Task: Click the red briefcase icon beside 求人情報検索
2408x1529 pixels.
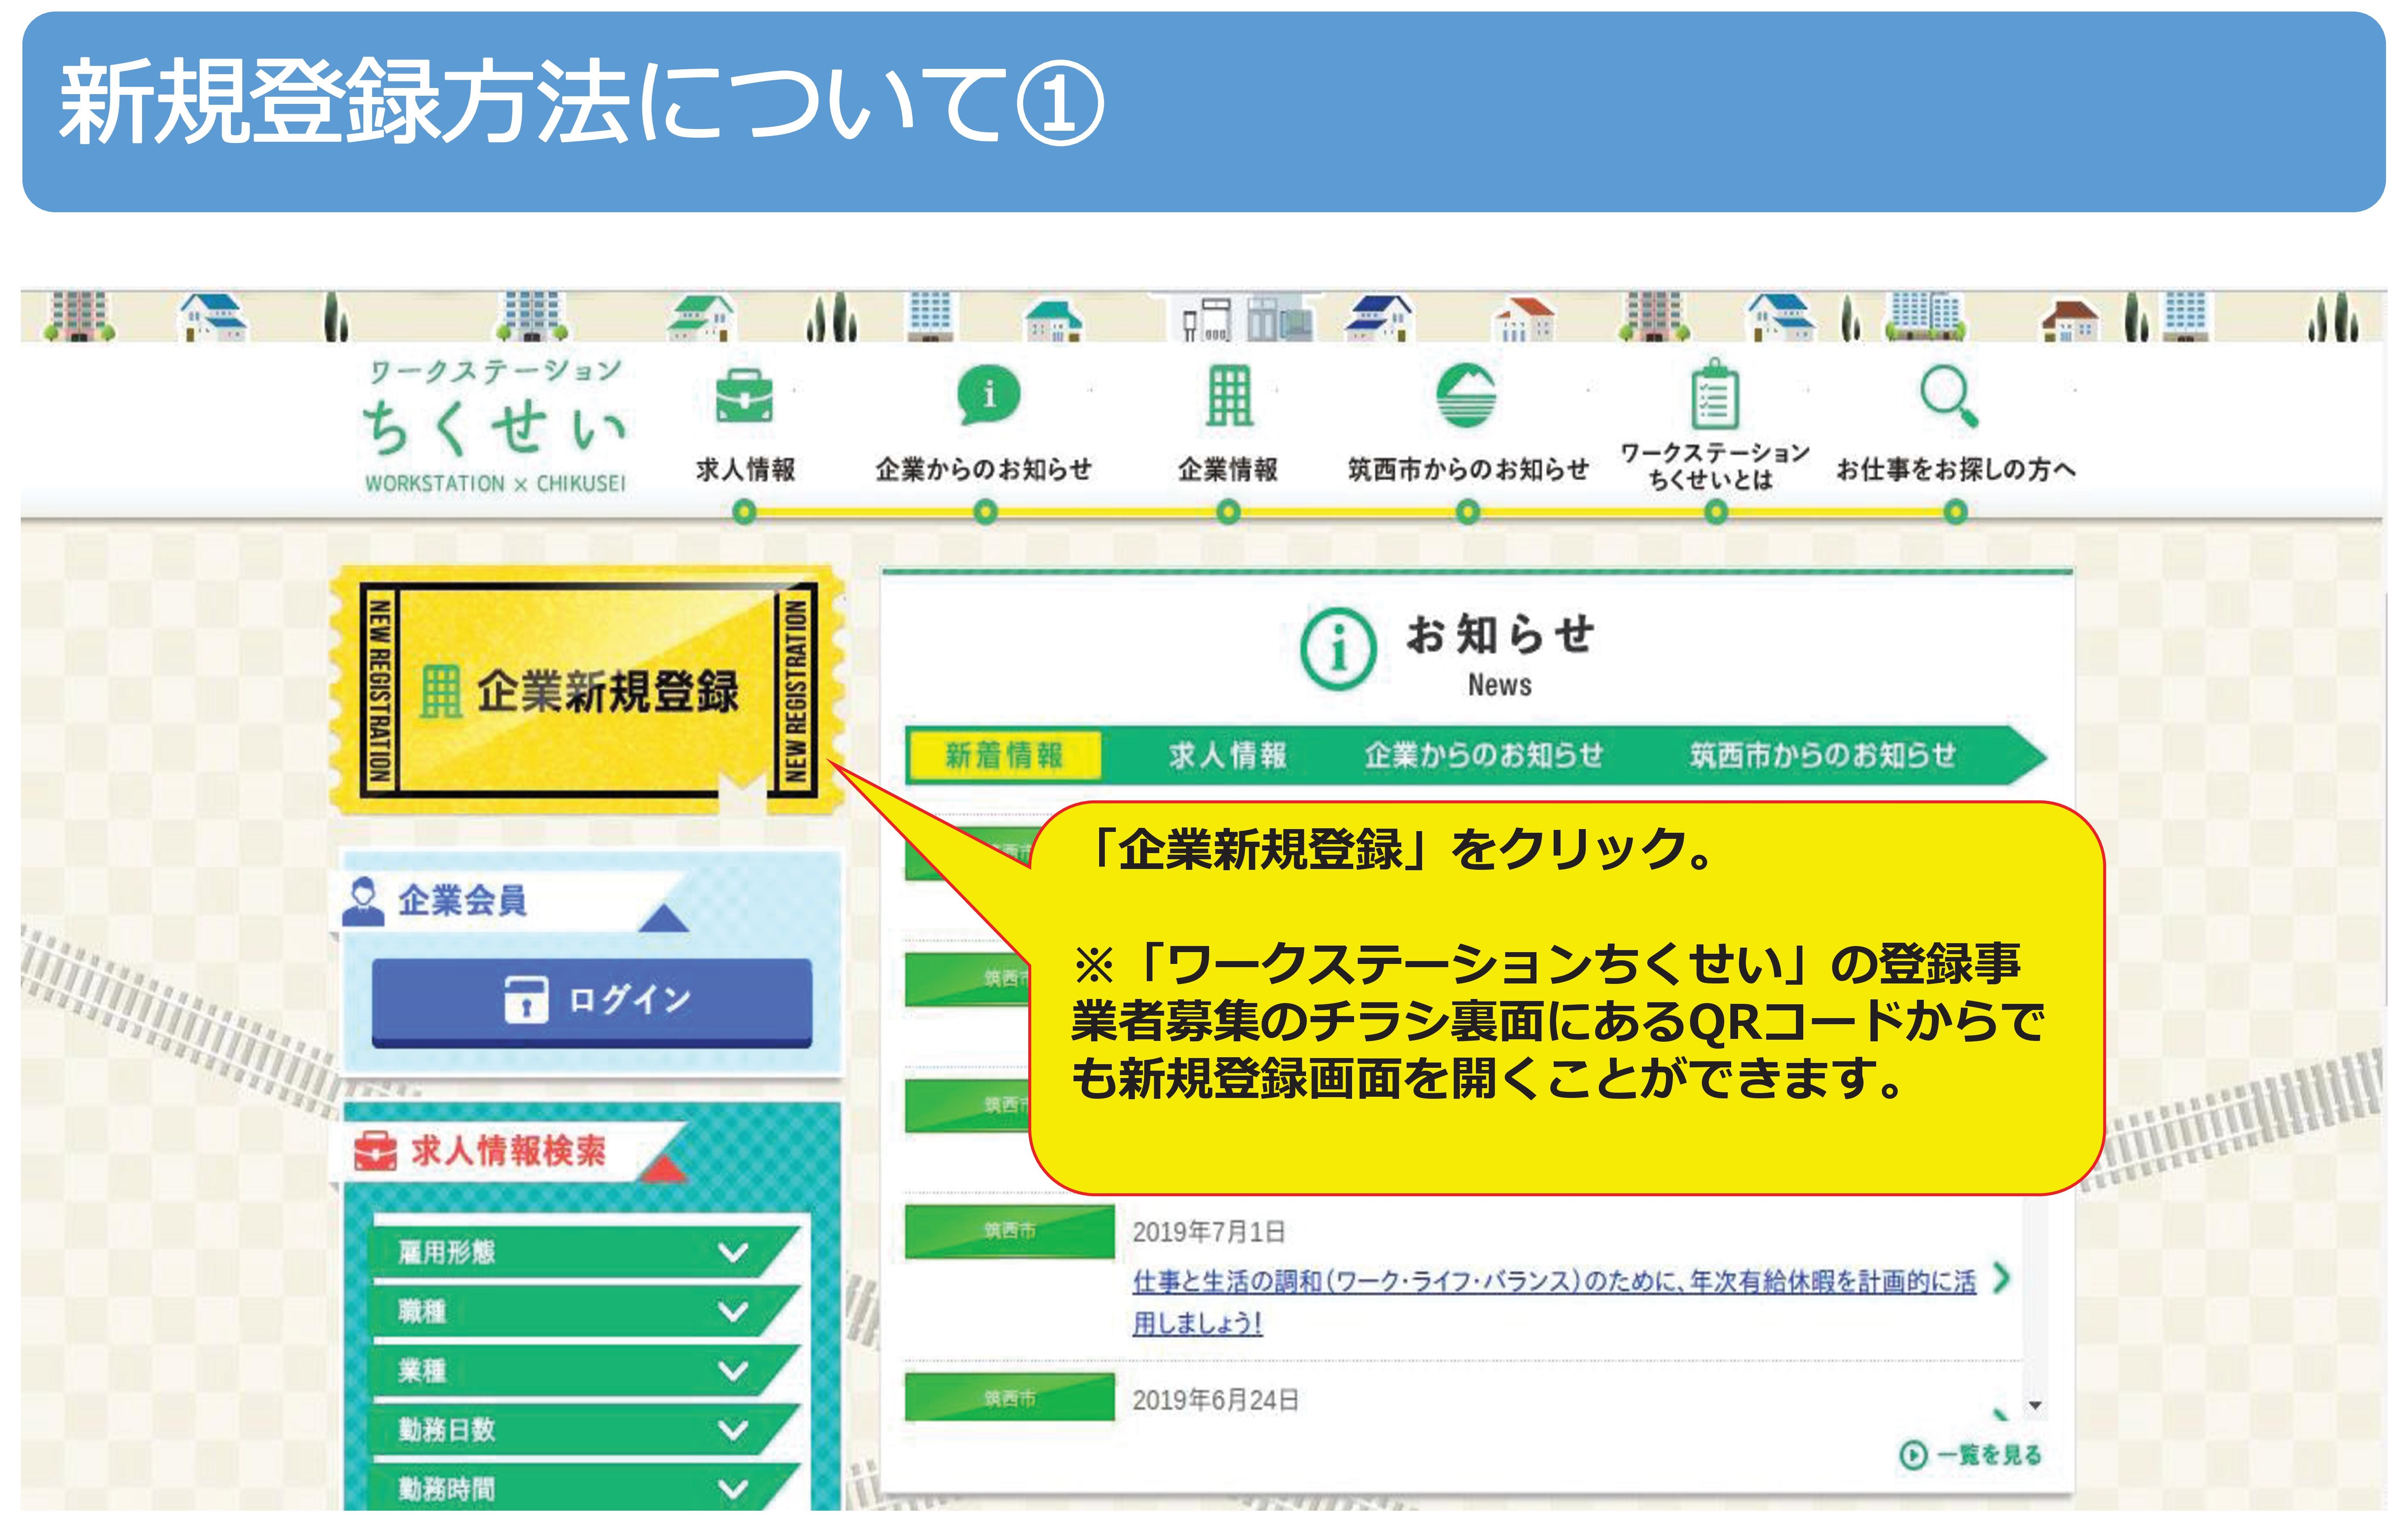Action: pos(376,1151)
